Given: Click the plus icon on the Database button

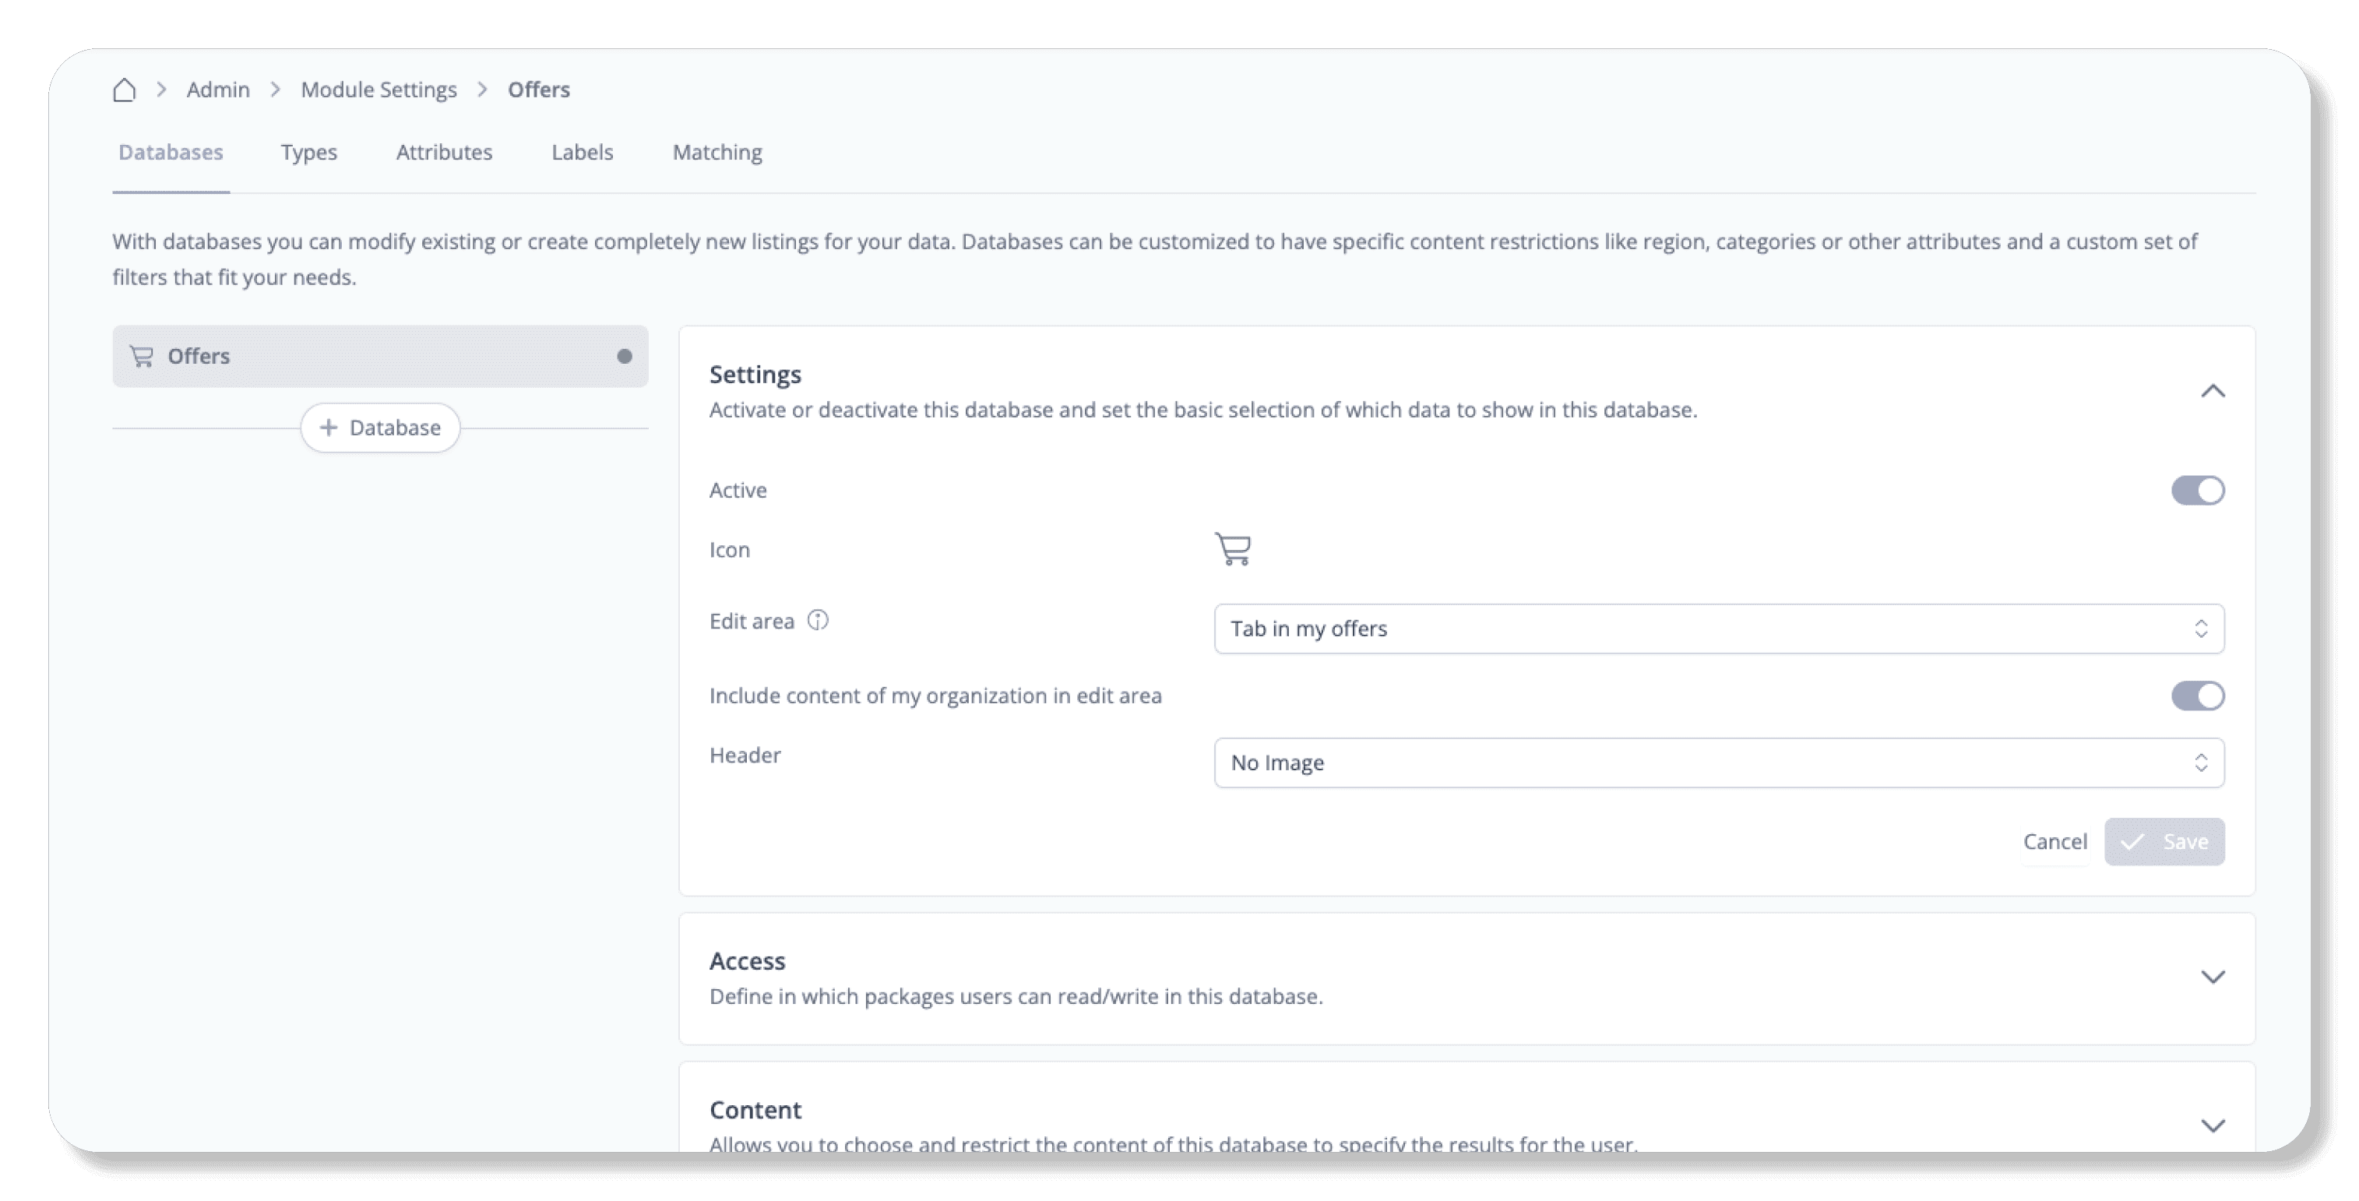Looking at the screenshot, I should pyautogui.click(x=329, y=428).
